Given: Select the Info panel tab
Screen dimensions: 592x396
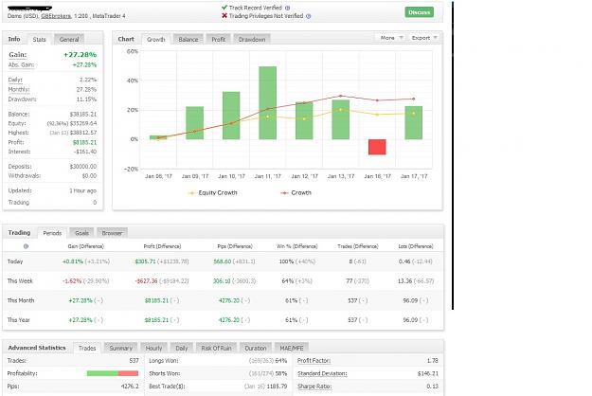Looking at the screenshot, I should coord(14,39).
